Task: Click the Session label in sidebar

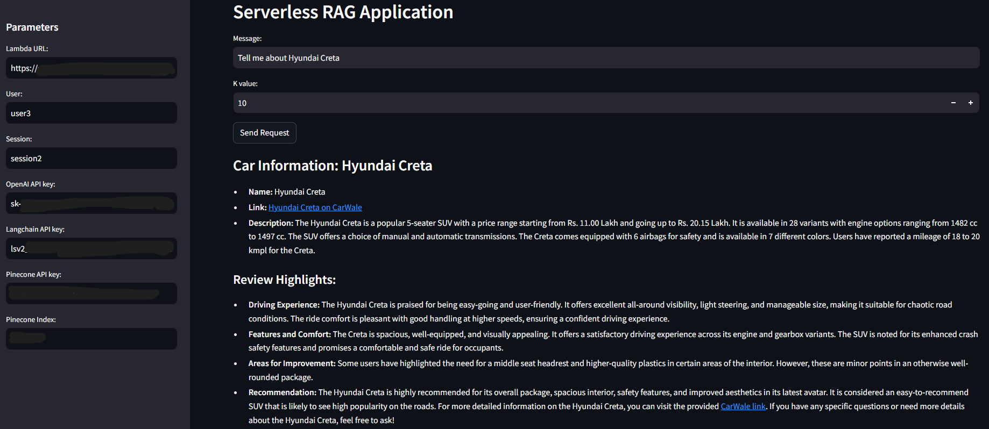Action: pos(19,139)
